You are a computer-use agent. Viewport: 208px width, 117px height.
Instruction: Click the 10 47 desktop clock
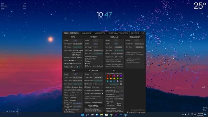tap(104, 14)
